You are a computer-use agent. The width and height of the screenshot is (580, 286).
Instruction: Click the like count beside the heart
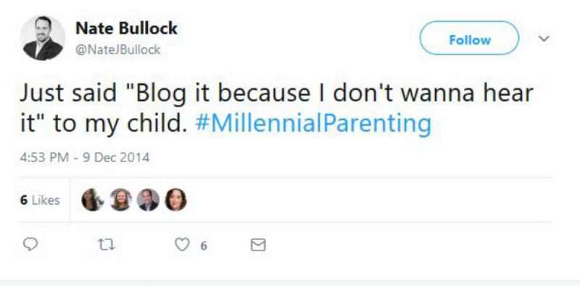tap(204, 245)
